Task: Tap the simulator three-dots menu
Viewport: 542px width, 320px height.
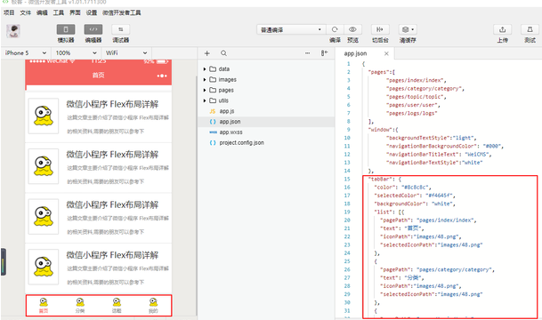Action: click(x=162, y=76)
